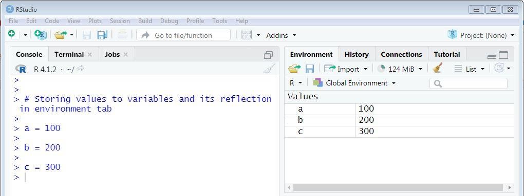The image size is (524, 196).
Task: Click the Save workspace icon in Environment
Action: pos(310,69)
